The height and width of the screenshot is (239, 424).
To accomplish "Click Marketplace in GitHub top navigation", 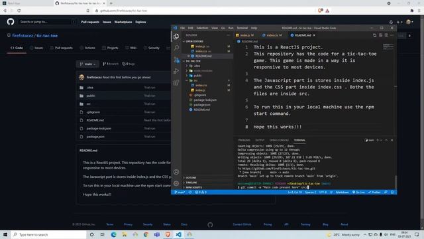I will (123, 22).
